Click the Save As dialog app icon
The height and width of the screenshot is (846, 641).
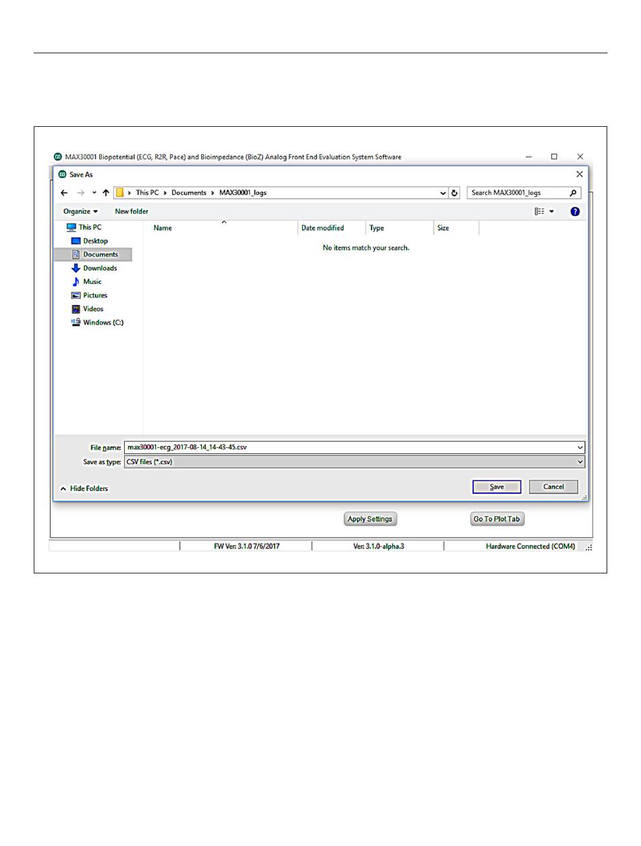62,174
